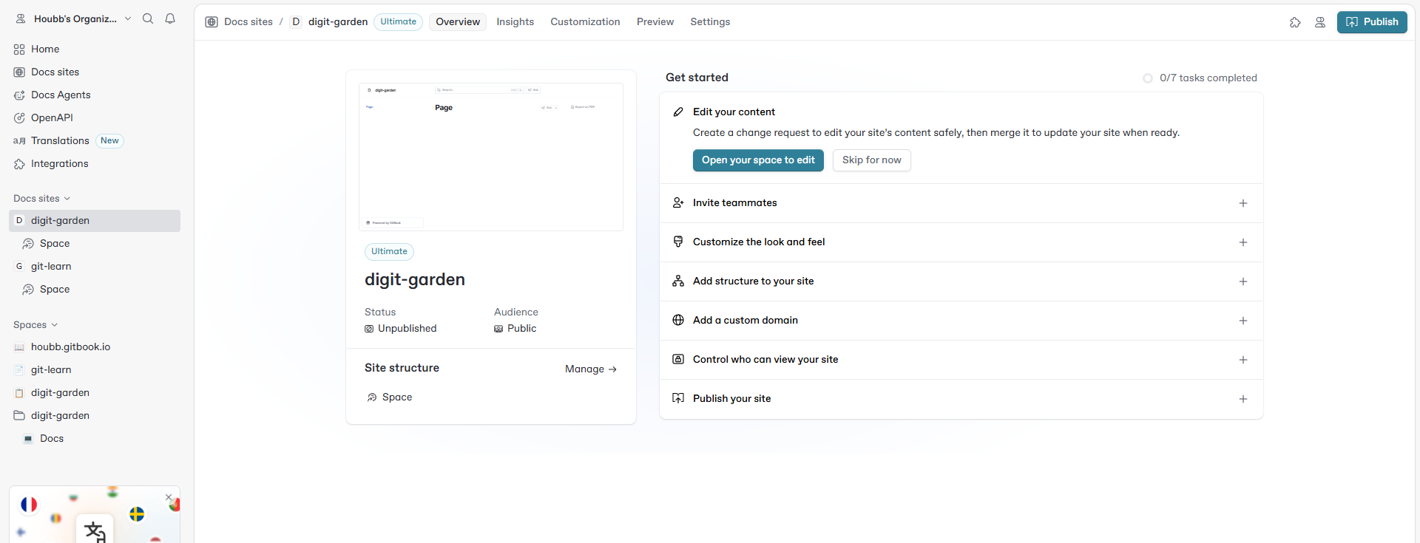
Task: Click the integrations puzzle icon in header
Action: coord(1295,23)
